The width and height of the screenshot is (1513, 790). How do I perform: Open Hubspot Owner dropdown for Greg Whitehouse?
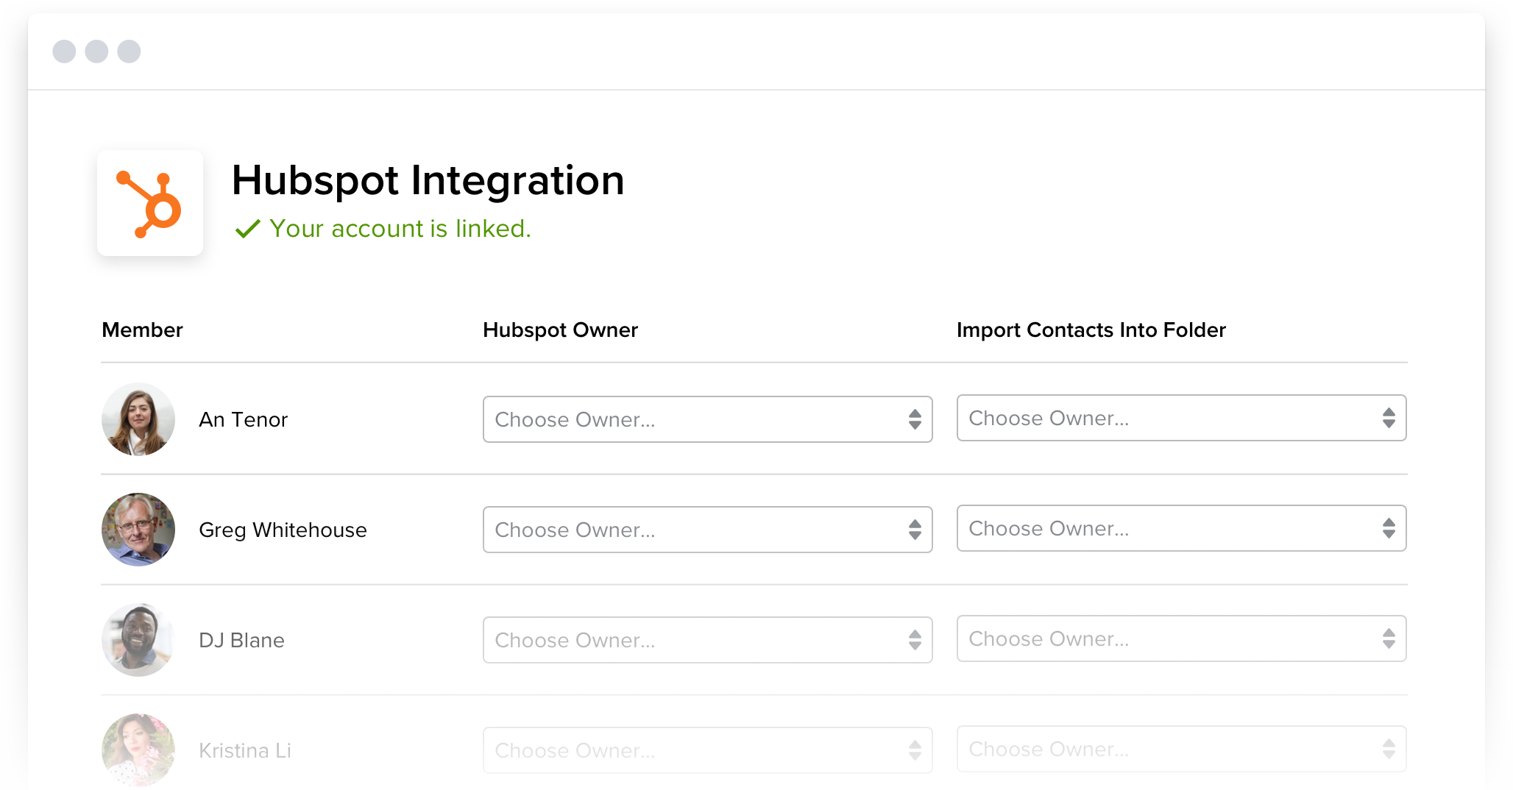coord(707,530)
